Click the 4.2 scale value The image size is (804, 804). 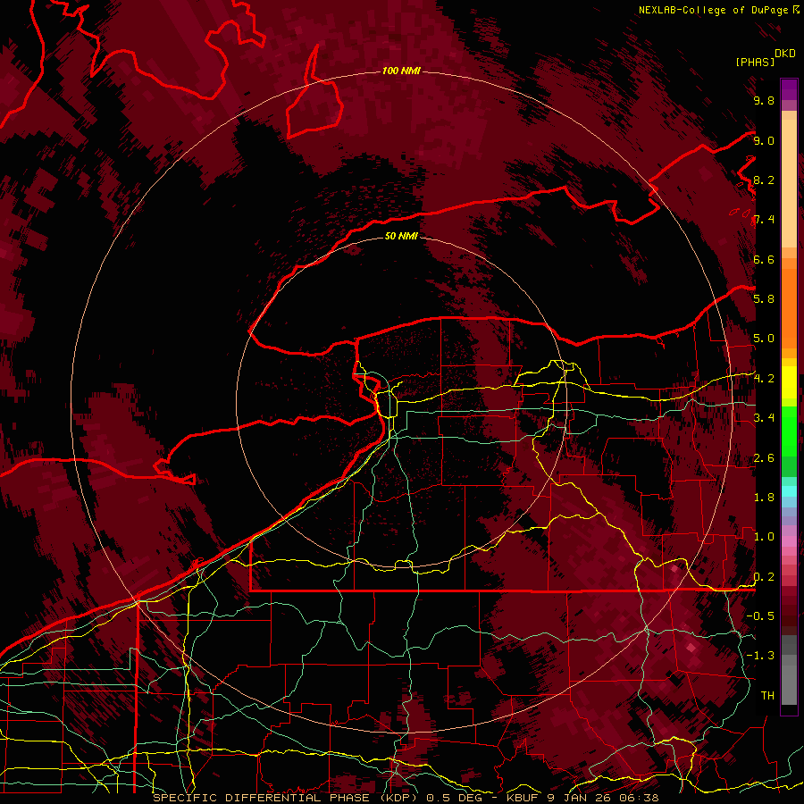(x=764, y=378)
